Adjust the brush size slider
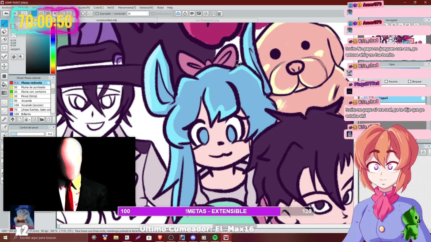This screenshot has width=431, height=242. (x=27, y=134)
